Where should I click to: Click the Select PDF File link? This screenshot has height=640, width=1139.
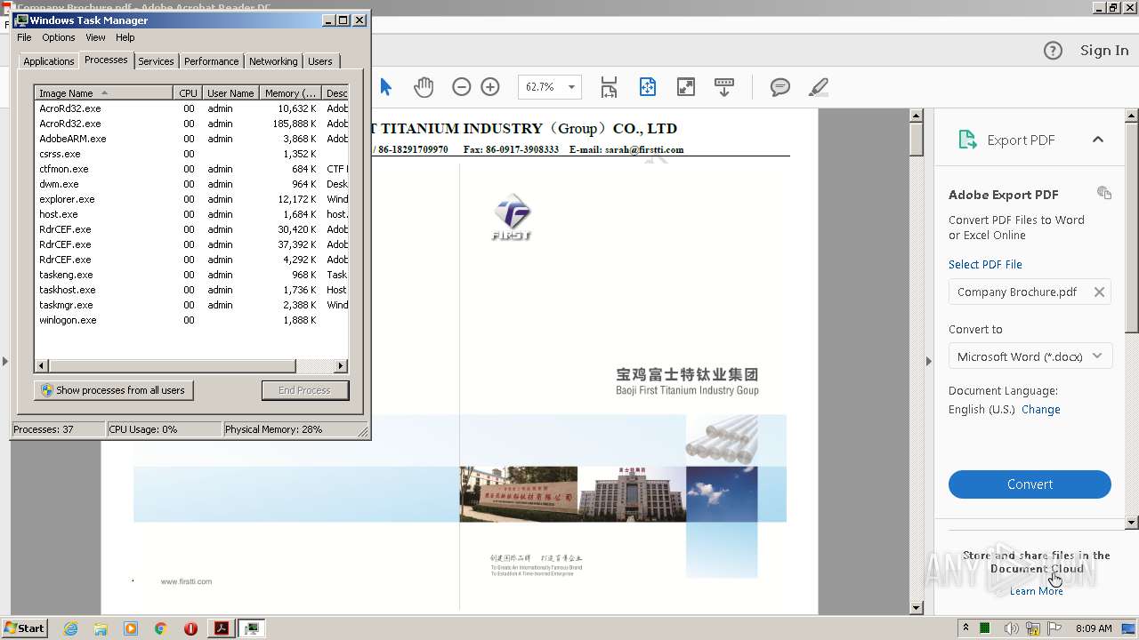[x=985, y=264]
